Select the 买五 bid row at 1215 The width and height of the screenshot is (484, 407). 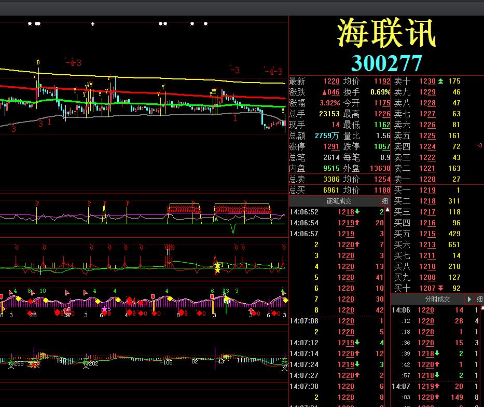coord(427,234)
